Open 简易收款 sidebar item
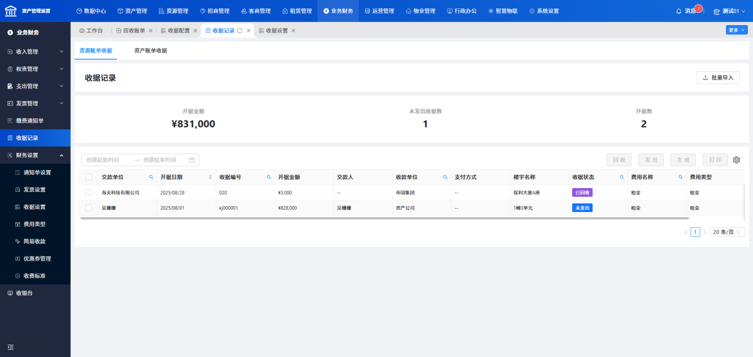Image resolution: width=753 pixels, height=357 pixels. pos(35,241)
